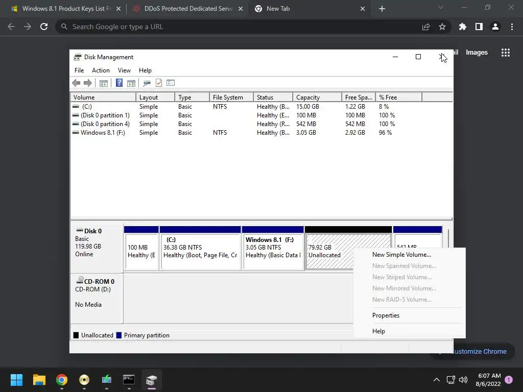
Task: Open Chrome side panel icon
Action: 479,27
